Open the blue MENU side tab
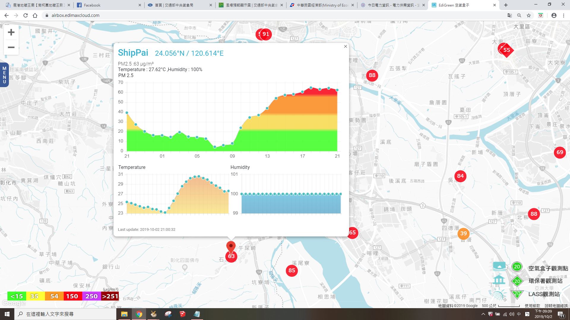The height and width of the screenshot is (320, 570). (x=4, y=75)
